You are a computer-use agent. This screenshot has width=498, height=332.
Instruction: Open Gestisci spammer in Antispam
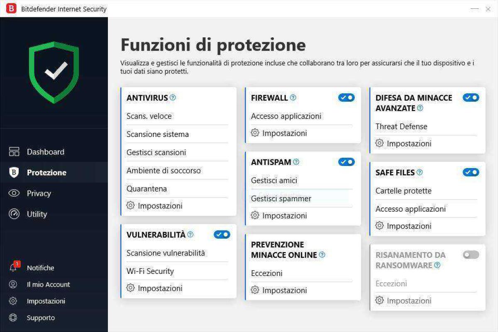(x=281, y=198)
